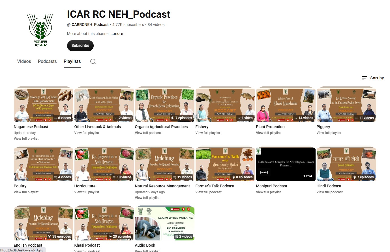Image resolution: width=390 pixels, height=252 pixels.
Task: Open the English Podcast thumbnail
Action: point(44,224)
